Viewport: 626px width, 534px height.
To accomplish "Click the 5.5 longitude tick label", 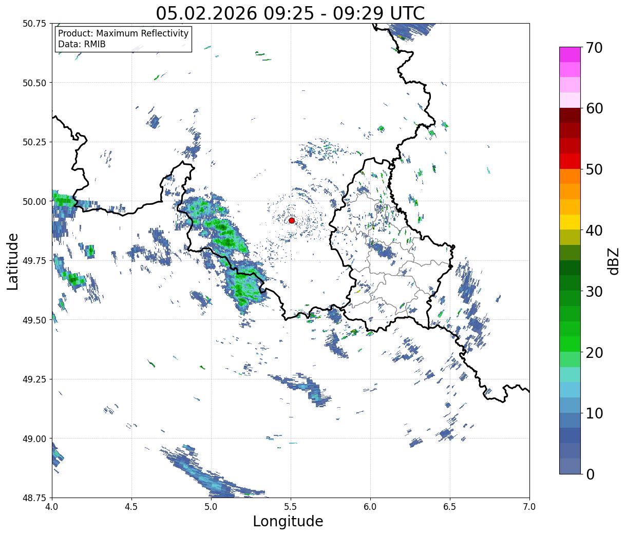I will (291, 506).
